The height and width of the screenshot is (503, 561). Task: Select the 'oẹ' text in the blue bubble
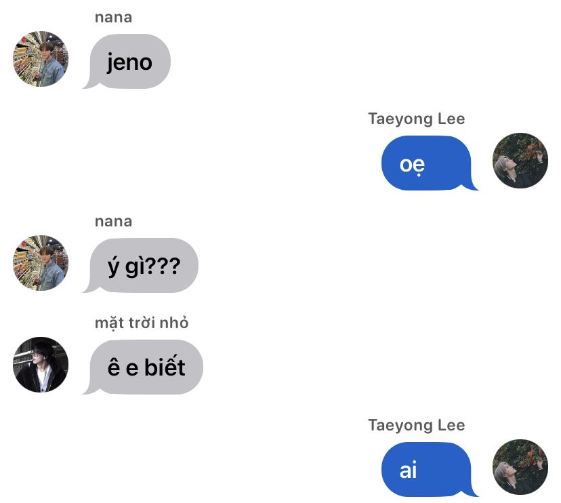[x=412, y=165]
